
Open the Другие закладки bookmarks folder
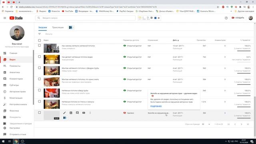pyautogui.click(x=244, y=11)
